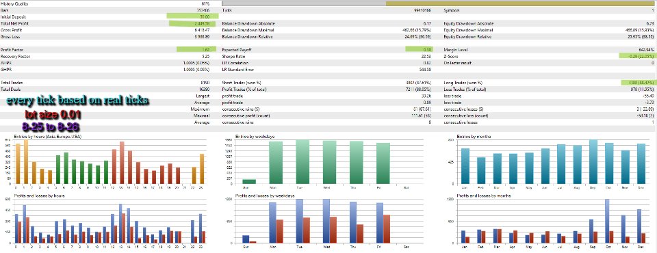Click the highlighted Total Net Profit value
Screen dimensions: 657x253
(192, 23)
